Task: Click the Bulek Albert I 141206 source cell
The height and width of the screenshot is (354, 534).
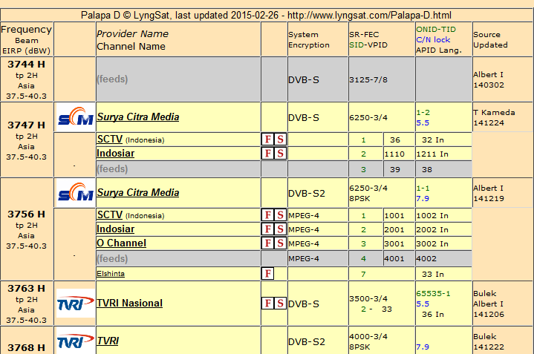Action: (503, 304)
